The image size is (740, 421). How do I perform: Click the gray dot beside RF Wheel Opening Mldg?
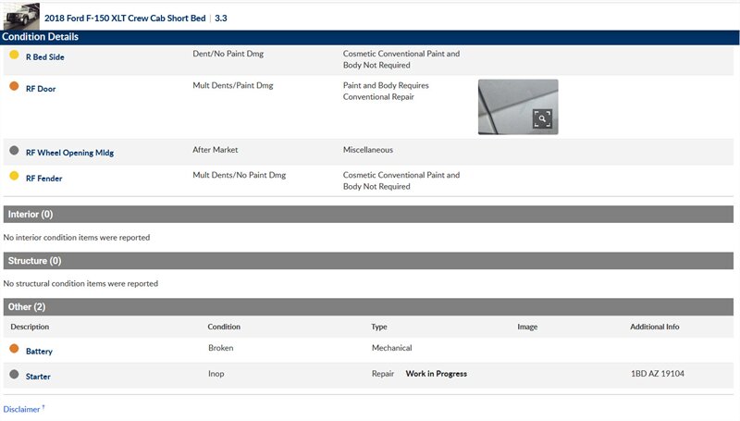click(x=14, y=151)
